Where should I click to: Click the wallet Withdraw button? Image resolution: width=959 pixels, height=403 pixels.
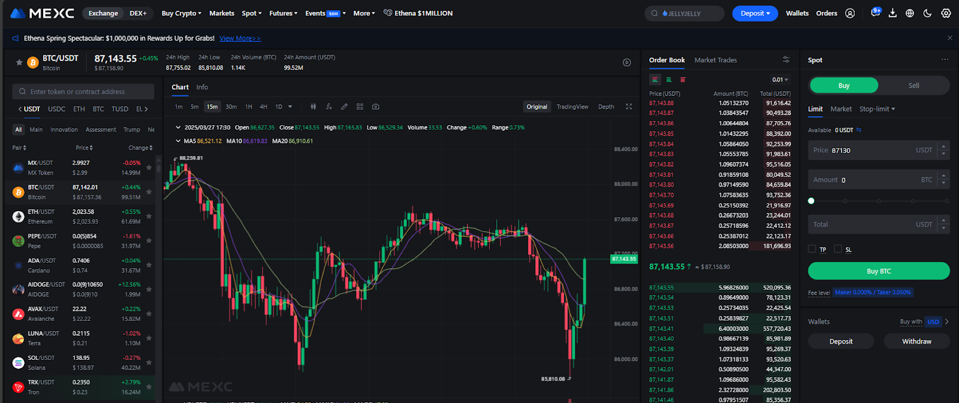point(916,341)
